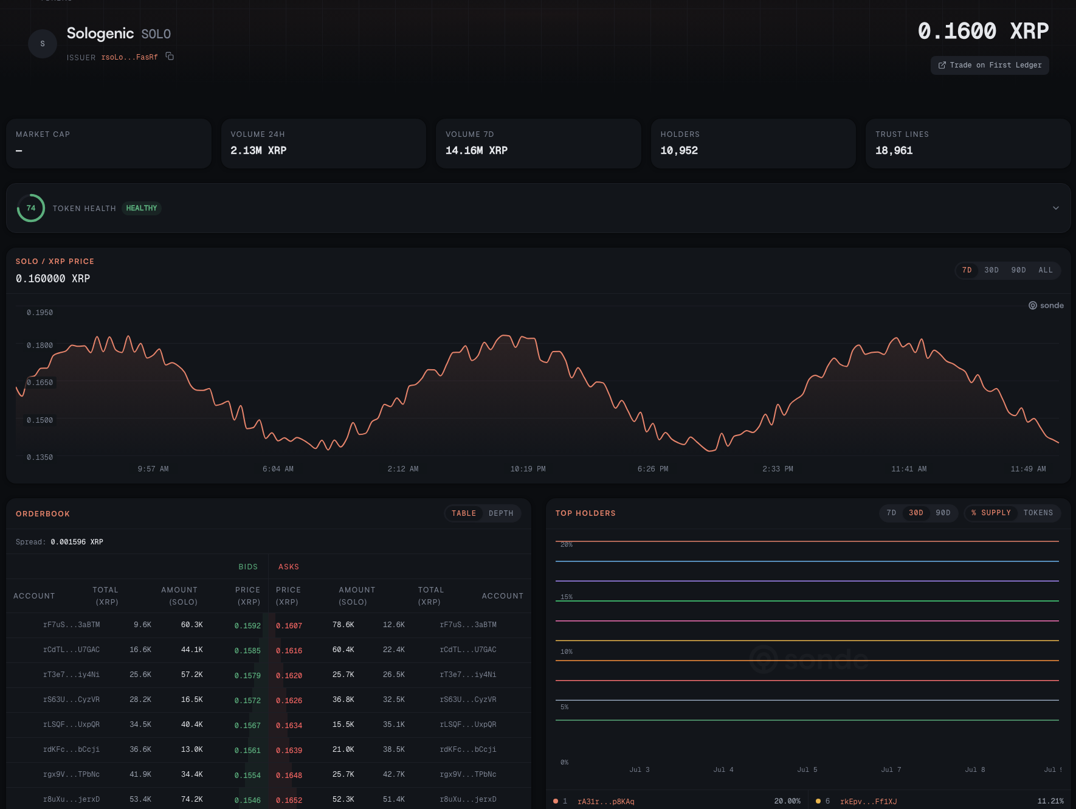Copy the issuer address icon

click(170, 57)
